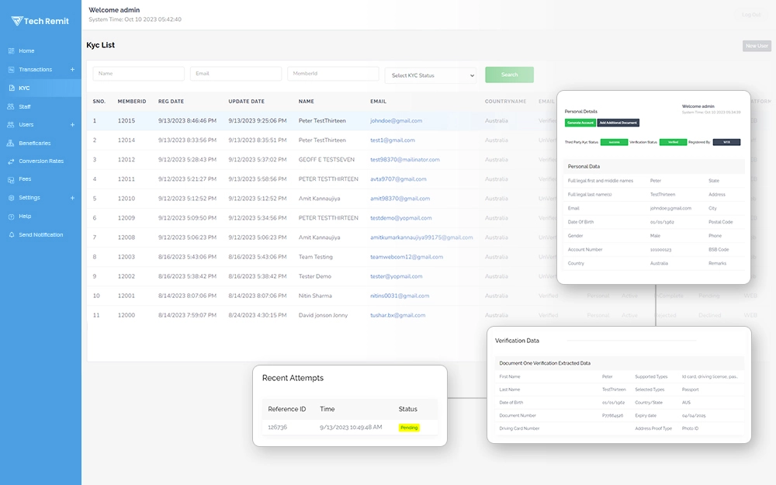
Task: Expand the Settings submenu plus sign
Action: pos(72,198)
